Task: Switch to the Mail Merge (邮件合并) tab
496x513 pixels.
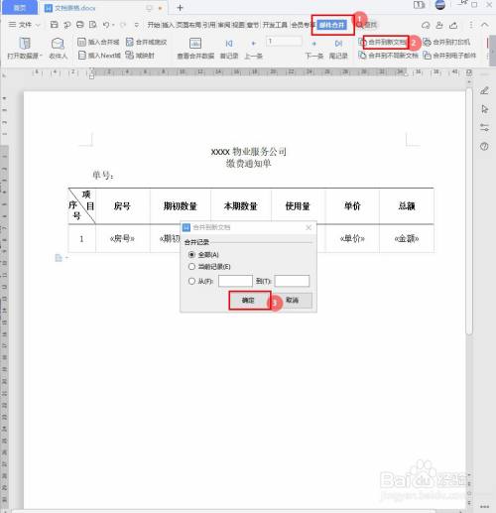Action: 331,25
